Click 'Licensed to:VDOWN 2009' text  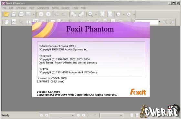[x=52, y=78]
